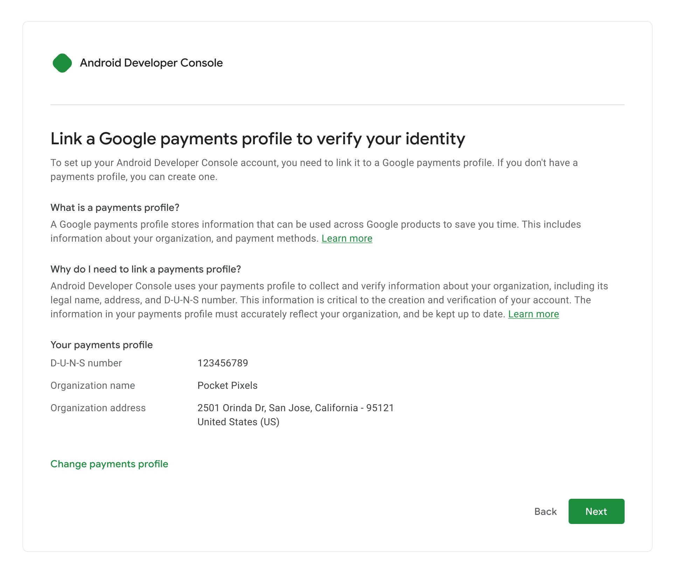
Task: Select the organization address line
Action: (296, 408)
